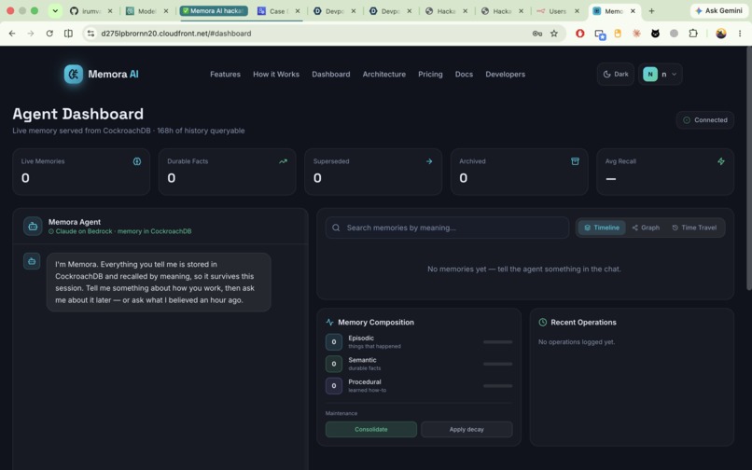Expand the user account dropdown chevron
The width and height of the screenshot is (752, 470).
(675, 75)
